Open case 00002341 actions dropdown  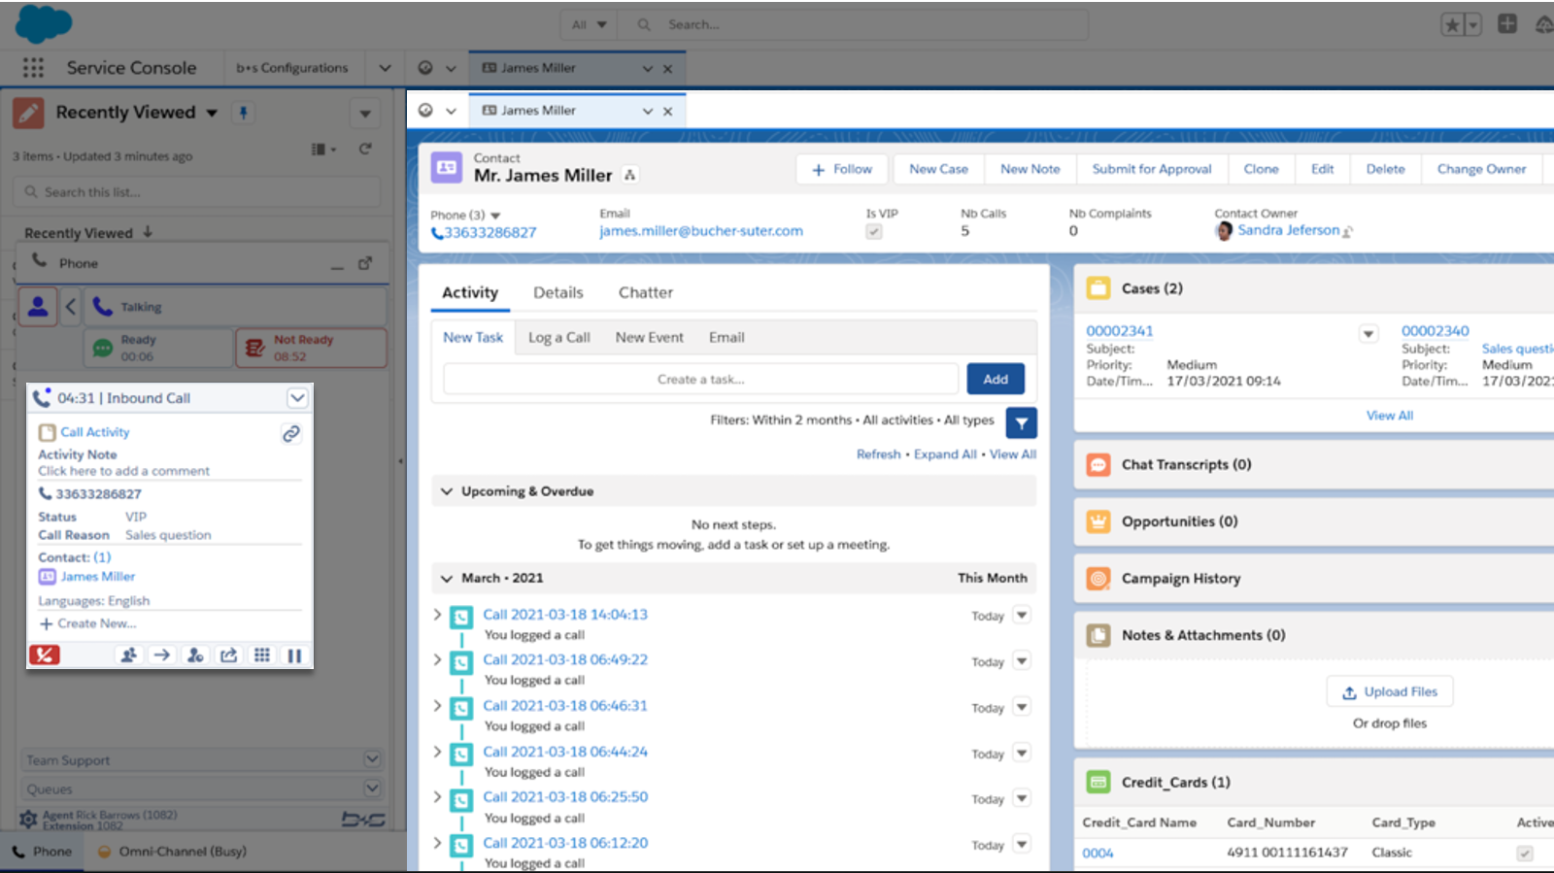1368,334
